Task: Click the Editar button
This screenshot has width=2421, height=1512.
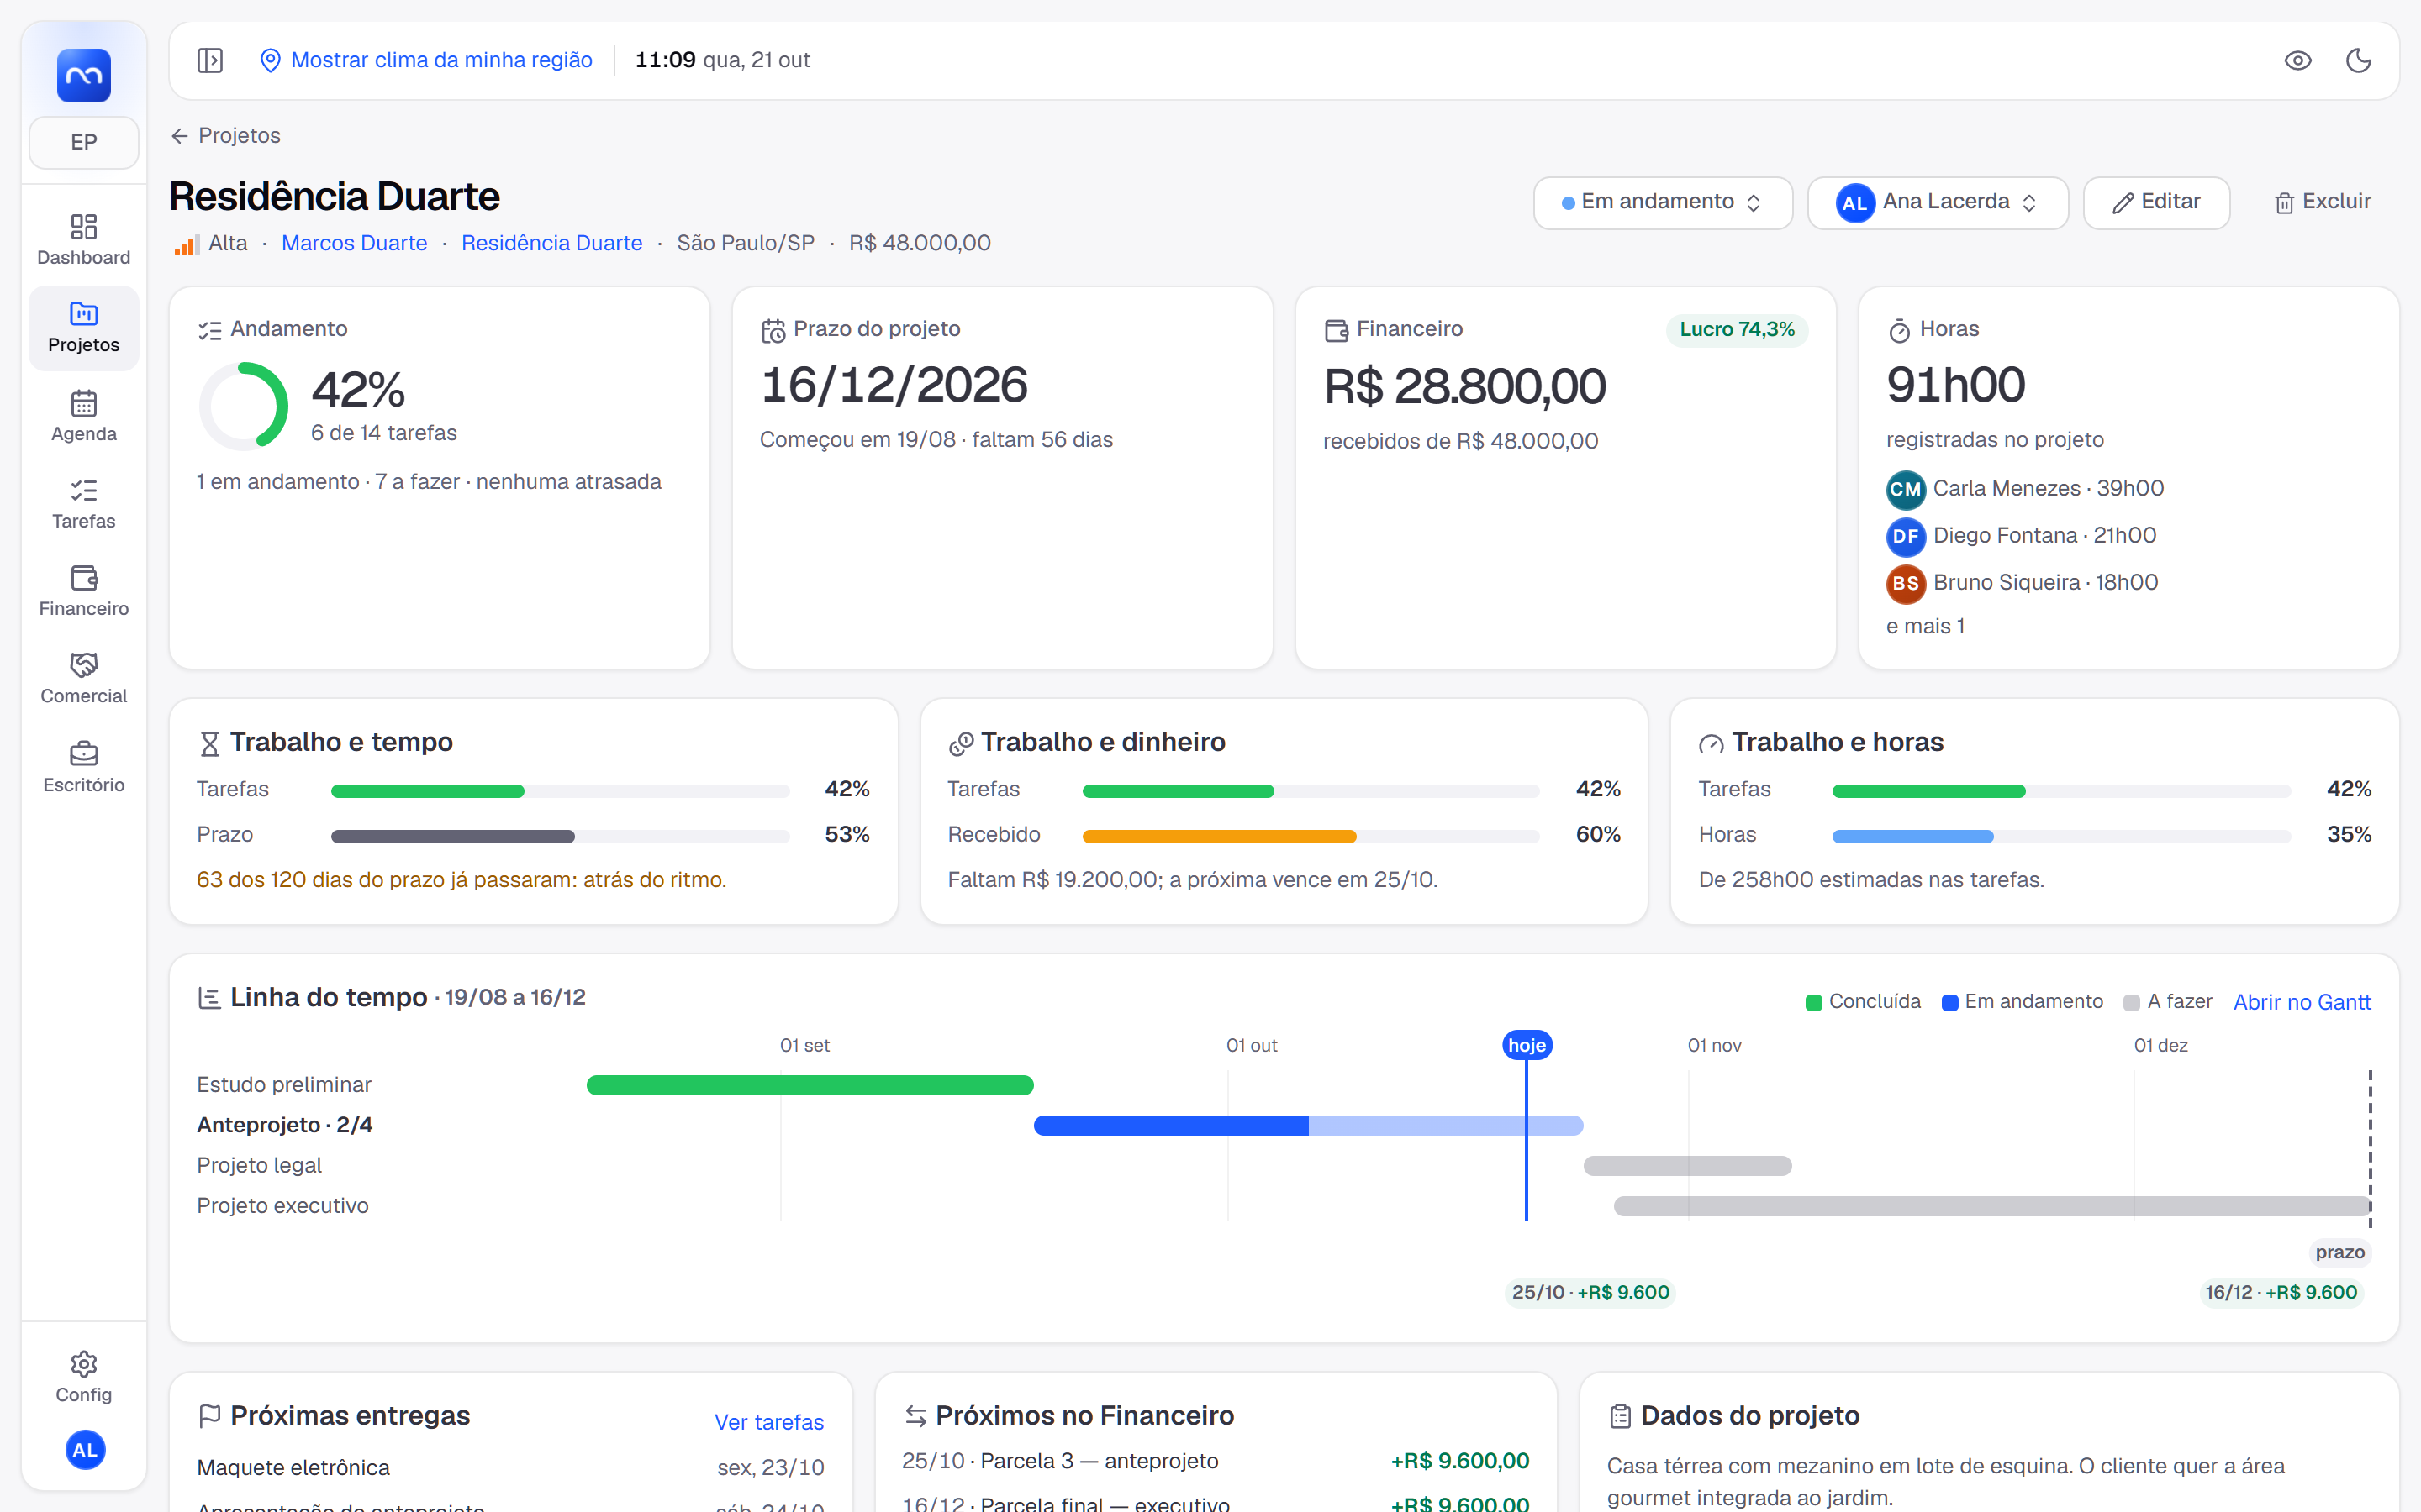Action: tap(2156, 202)
